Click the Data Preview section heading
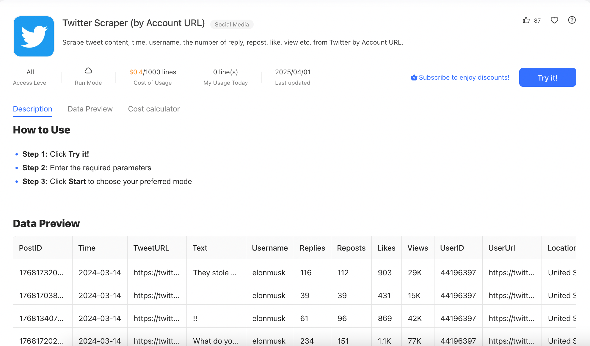Viewport: 590px width, 346px height. click(x=46, y=224)
